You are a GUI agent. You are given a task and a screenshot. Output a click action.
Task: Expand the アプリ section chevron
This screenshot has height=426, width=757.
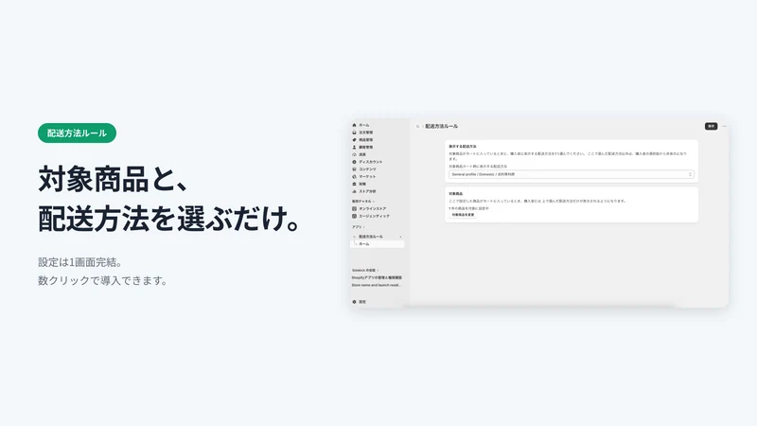click(363, 227)
